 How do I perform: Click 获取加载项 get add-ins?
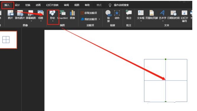pos(89,13)
